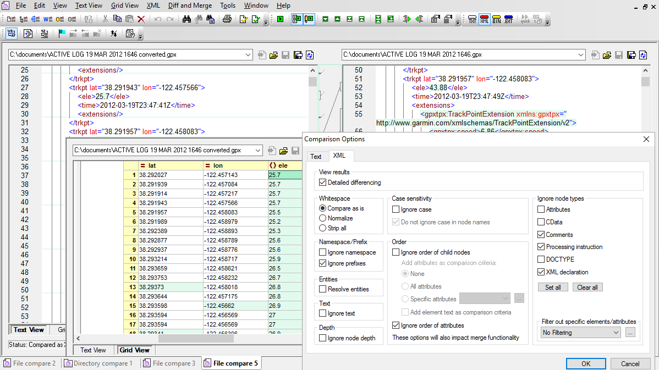Click the red X Delete icon
The image size is (659, 370).
[141, 19]
